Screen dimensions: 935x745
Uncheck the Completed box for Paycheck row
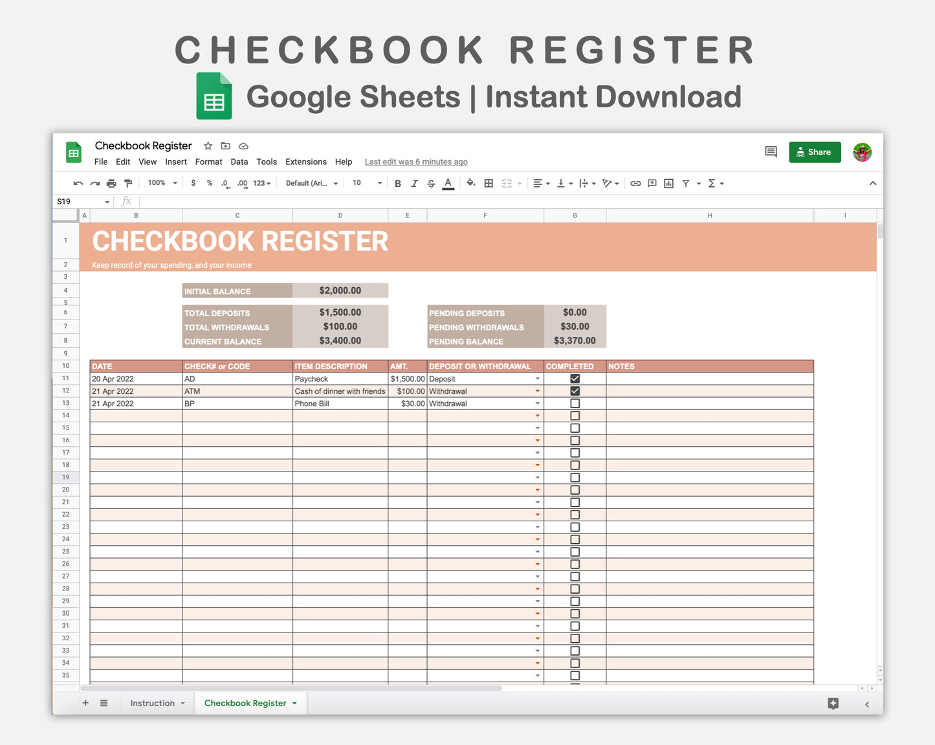tap(575, 379)
